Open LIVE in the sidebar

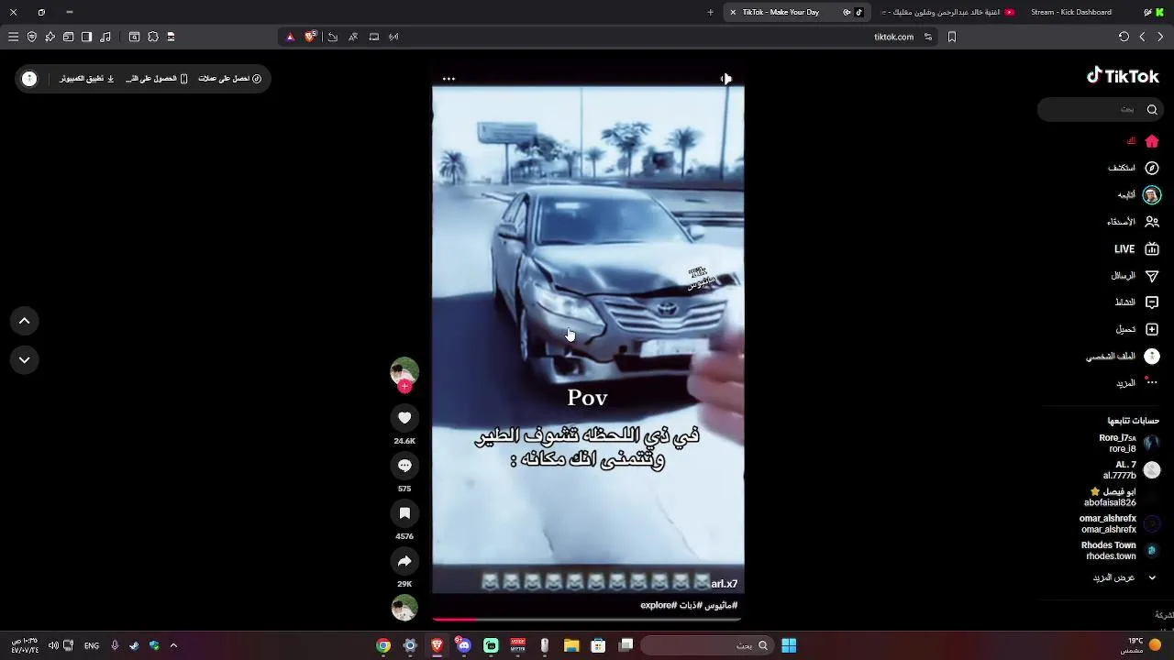(x=1136, y=248)
